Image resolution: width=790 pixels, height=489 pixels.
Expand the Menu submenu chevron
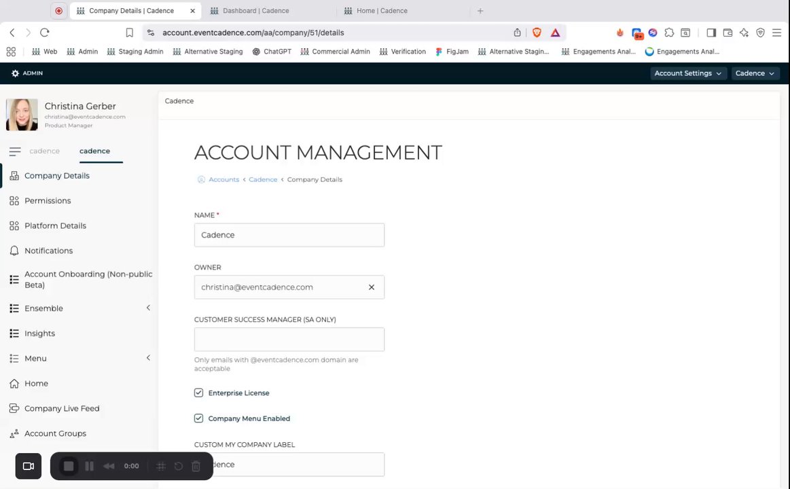point(148,358)
